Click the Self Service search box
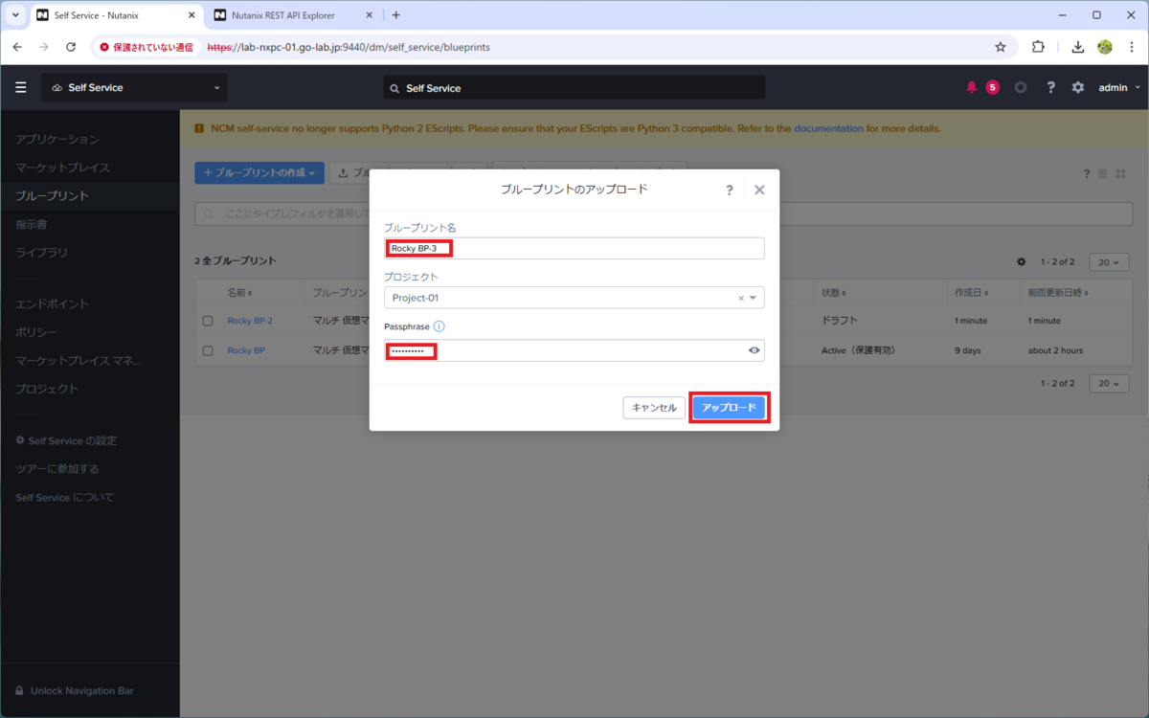This screenshot has height=718, width=1149. pyautogui.click(x=574, y=87)
